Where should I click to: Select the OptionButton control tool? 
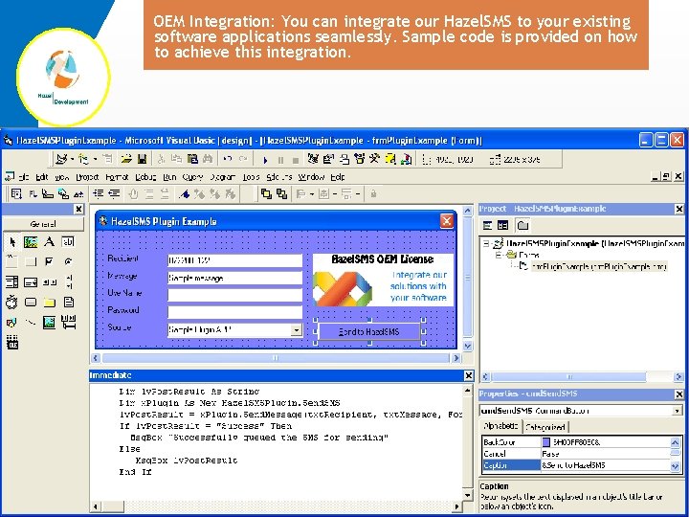[x=68, y=261]
